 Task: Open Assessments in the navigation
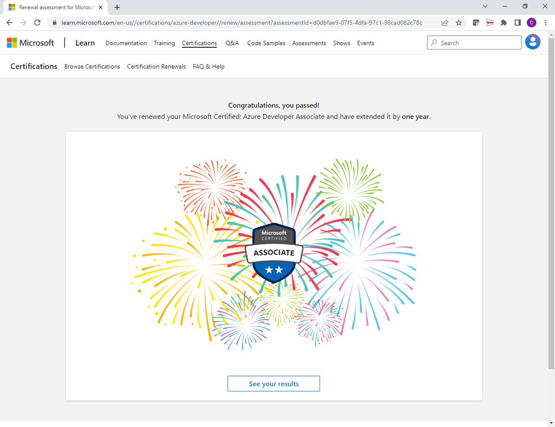click(309, 43)
